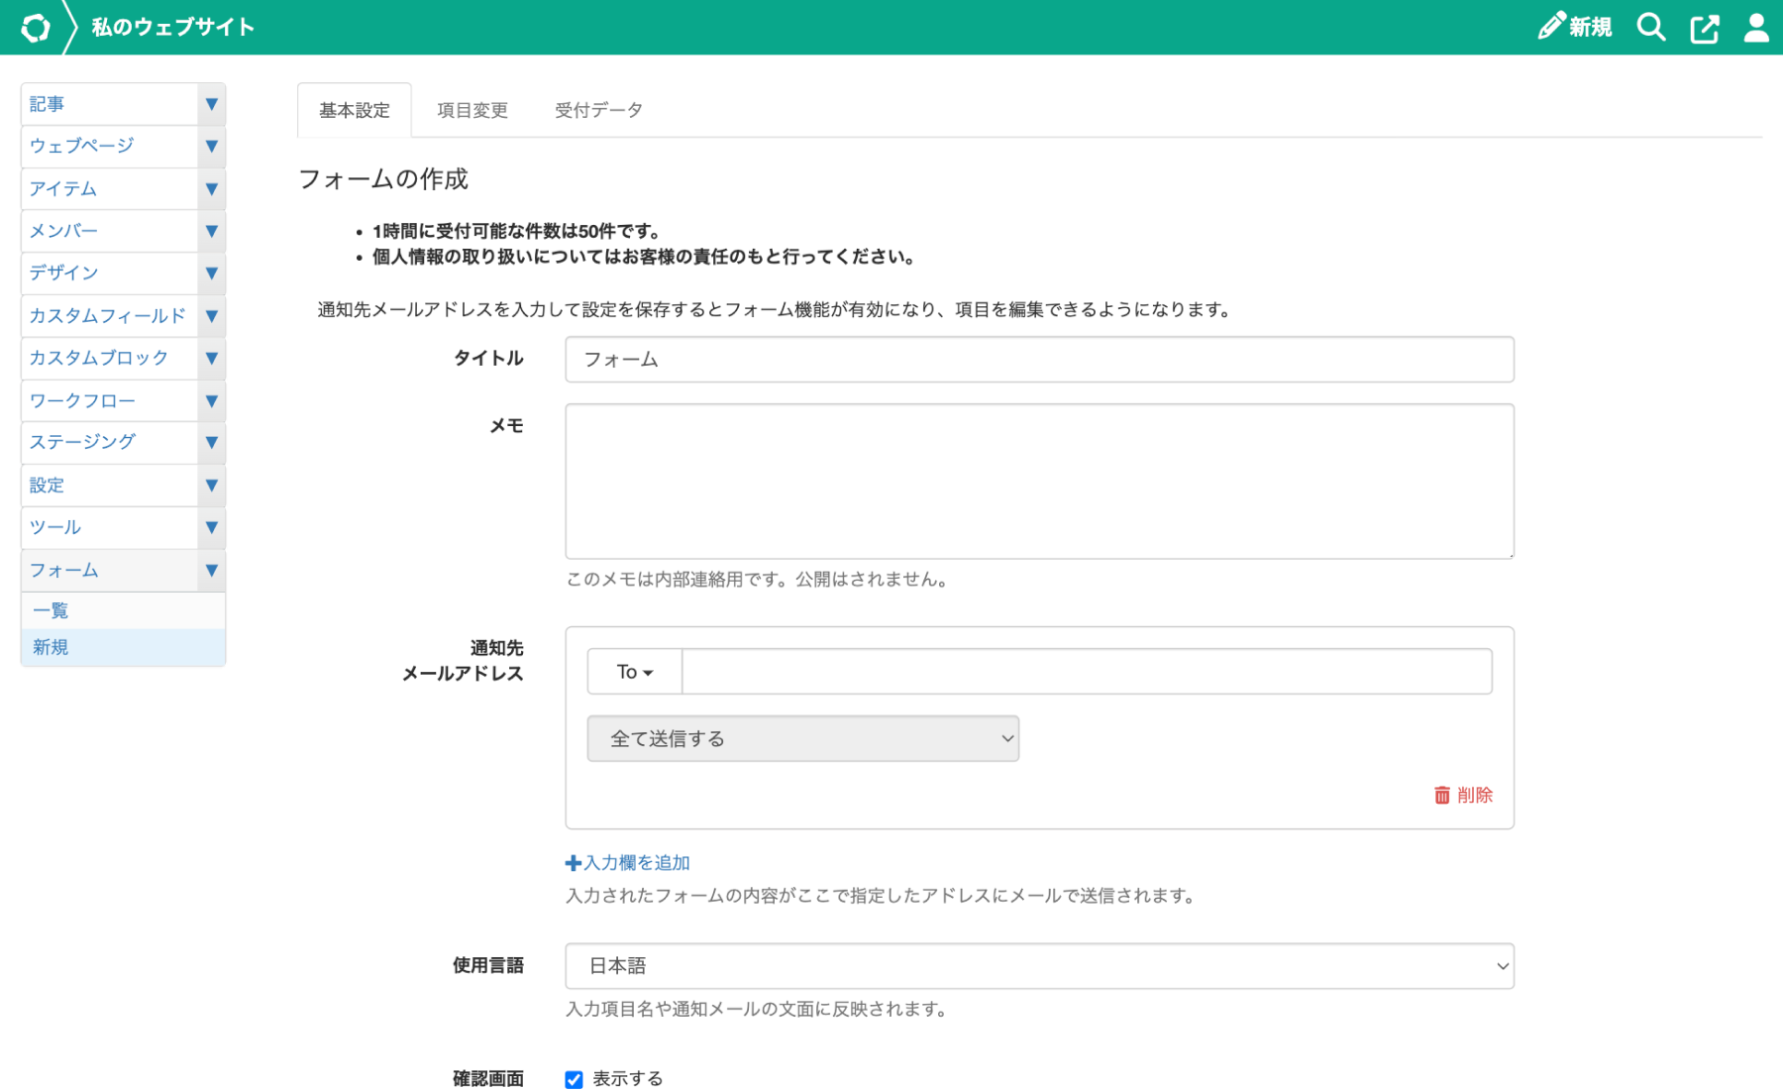The width and height of the screenshot is (1783, 1090).
Task: Click the view site external link icon
Action: coord(1704,29)
